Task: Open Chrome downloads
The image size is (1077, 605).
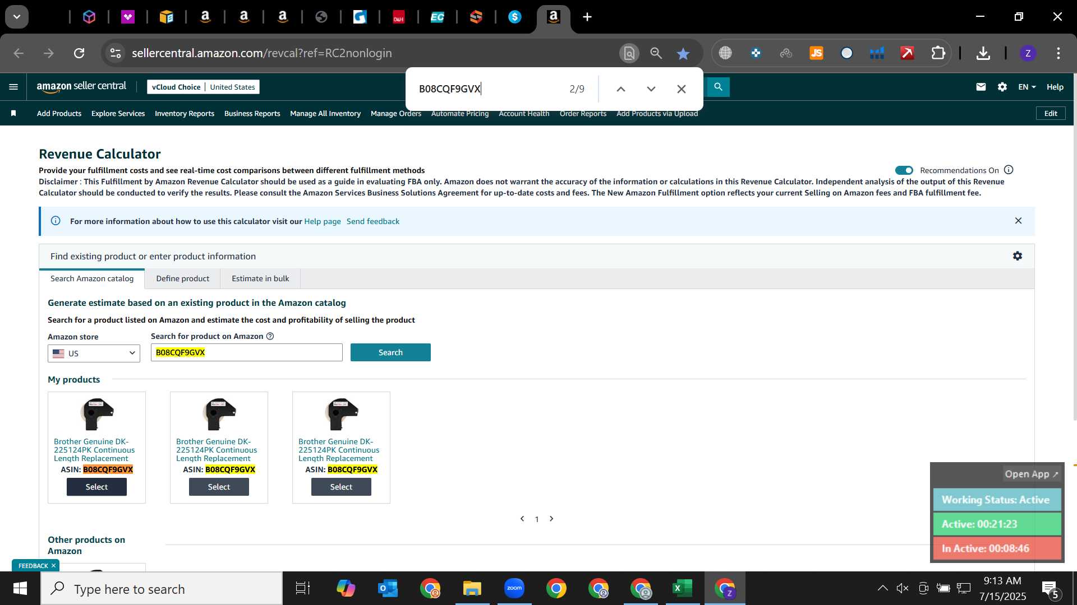Action: 983,53
